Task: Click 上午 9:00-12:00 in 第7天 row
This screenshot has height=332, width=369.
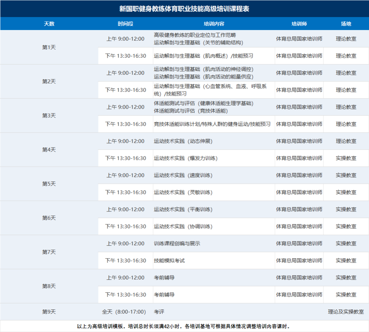Action: pyautogui.click(x=125, y=244)
